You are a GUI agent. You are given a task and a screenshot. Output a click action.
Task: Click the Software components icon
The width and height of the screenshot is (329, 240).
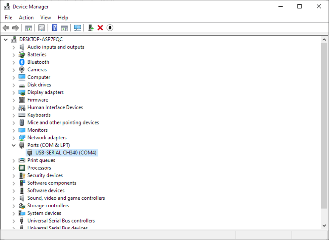coord(22,183)
